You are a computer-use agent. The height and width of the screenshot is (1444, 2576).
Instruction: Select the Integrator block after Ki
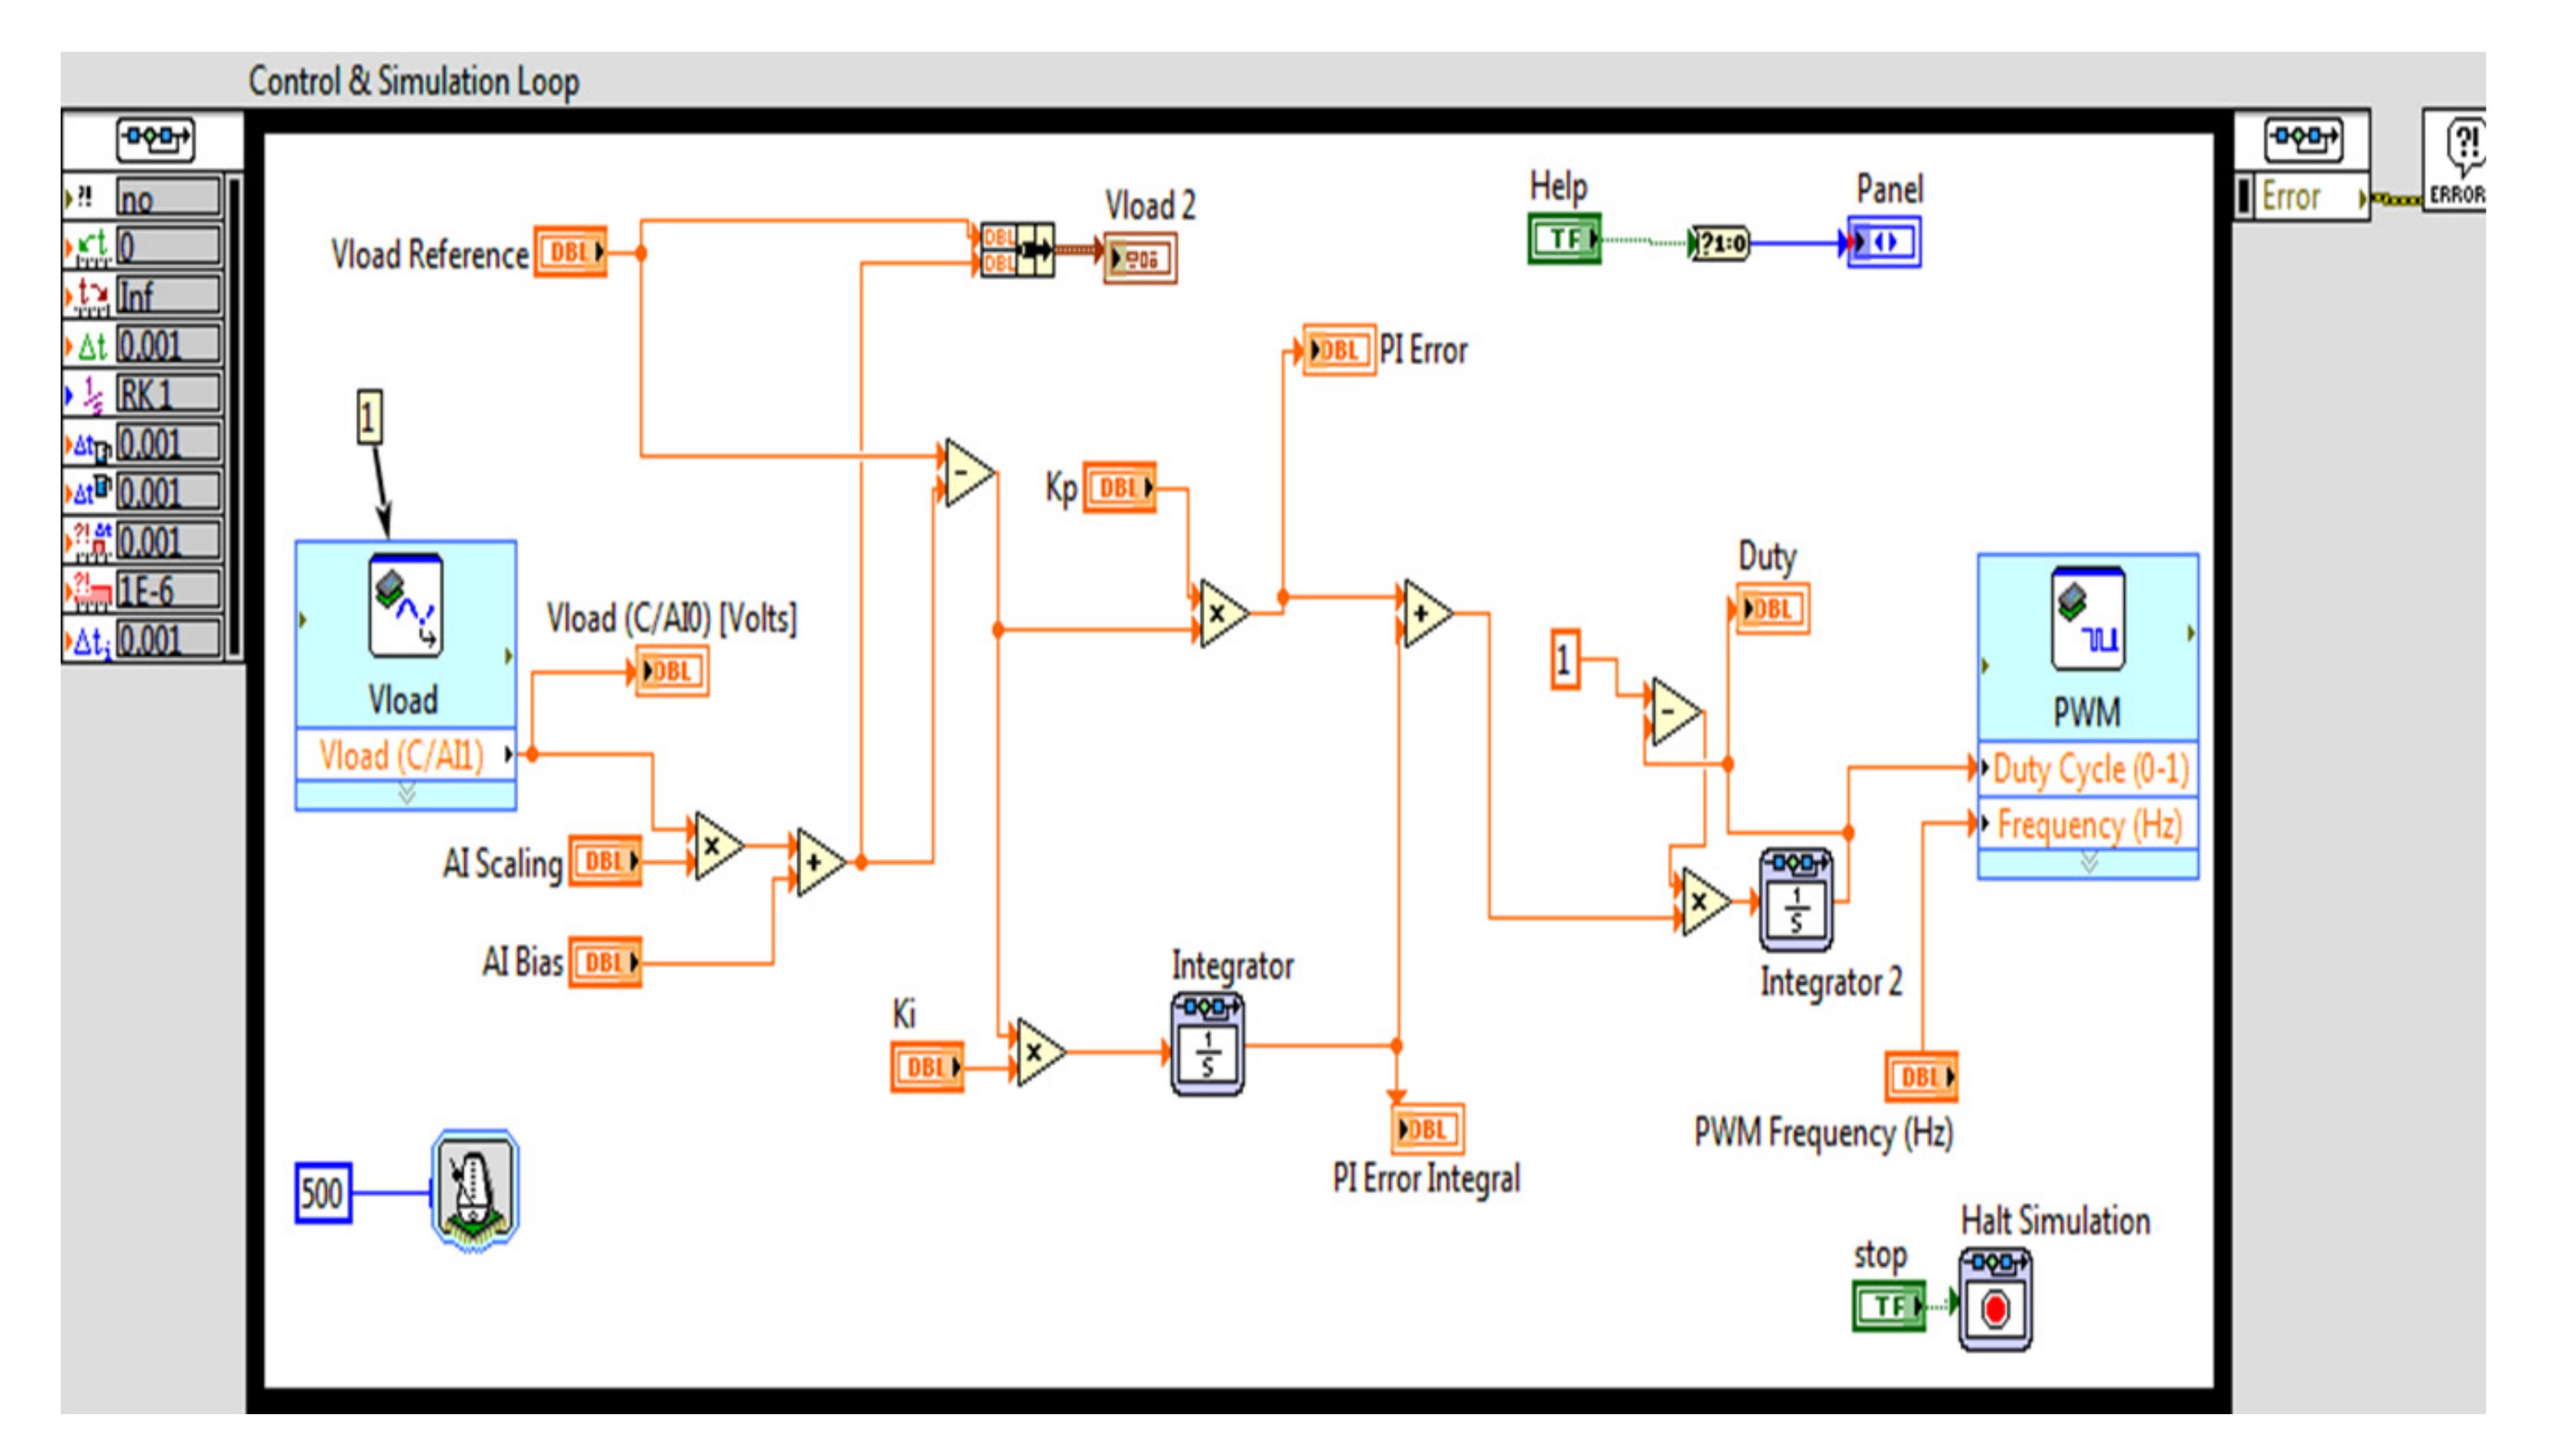tap(1208, 1044)
